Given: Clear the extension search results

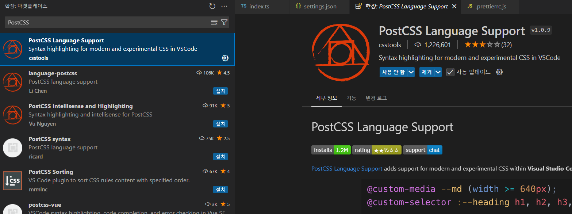Looking at the screenshot, I should point(214,22).
